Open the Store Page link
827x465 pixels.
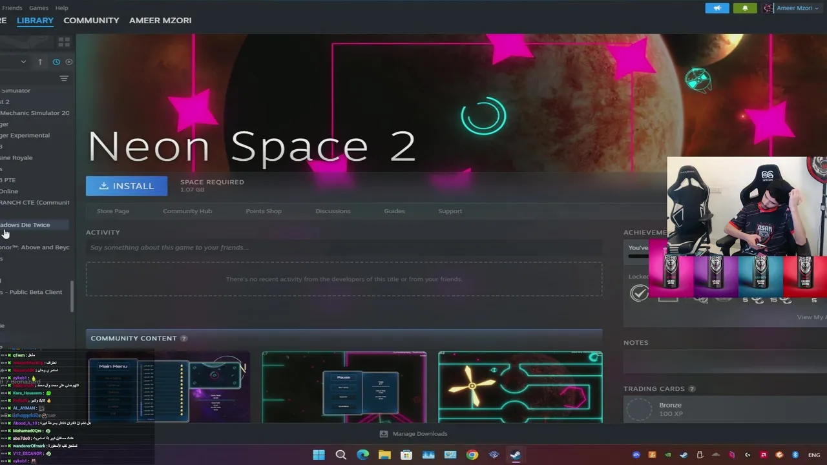pos(113,211)
